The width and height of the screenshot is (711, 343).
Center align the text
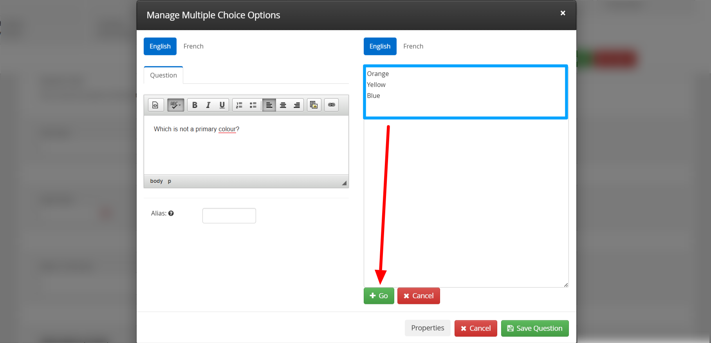click(283, 105)
